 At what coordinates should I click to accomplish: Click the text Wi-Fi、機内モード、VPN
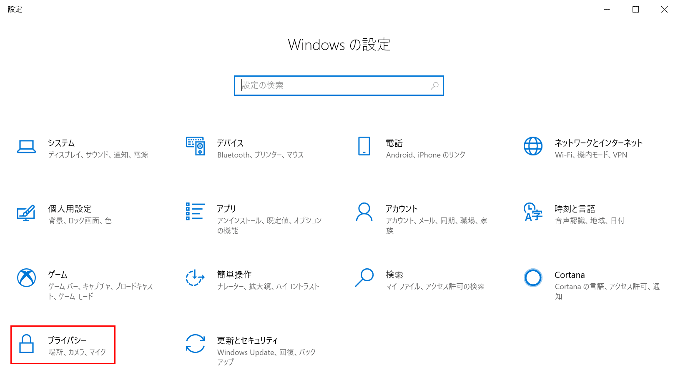pyautogui.click(x=591, y=155)
